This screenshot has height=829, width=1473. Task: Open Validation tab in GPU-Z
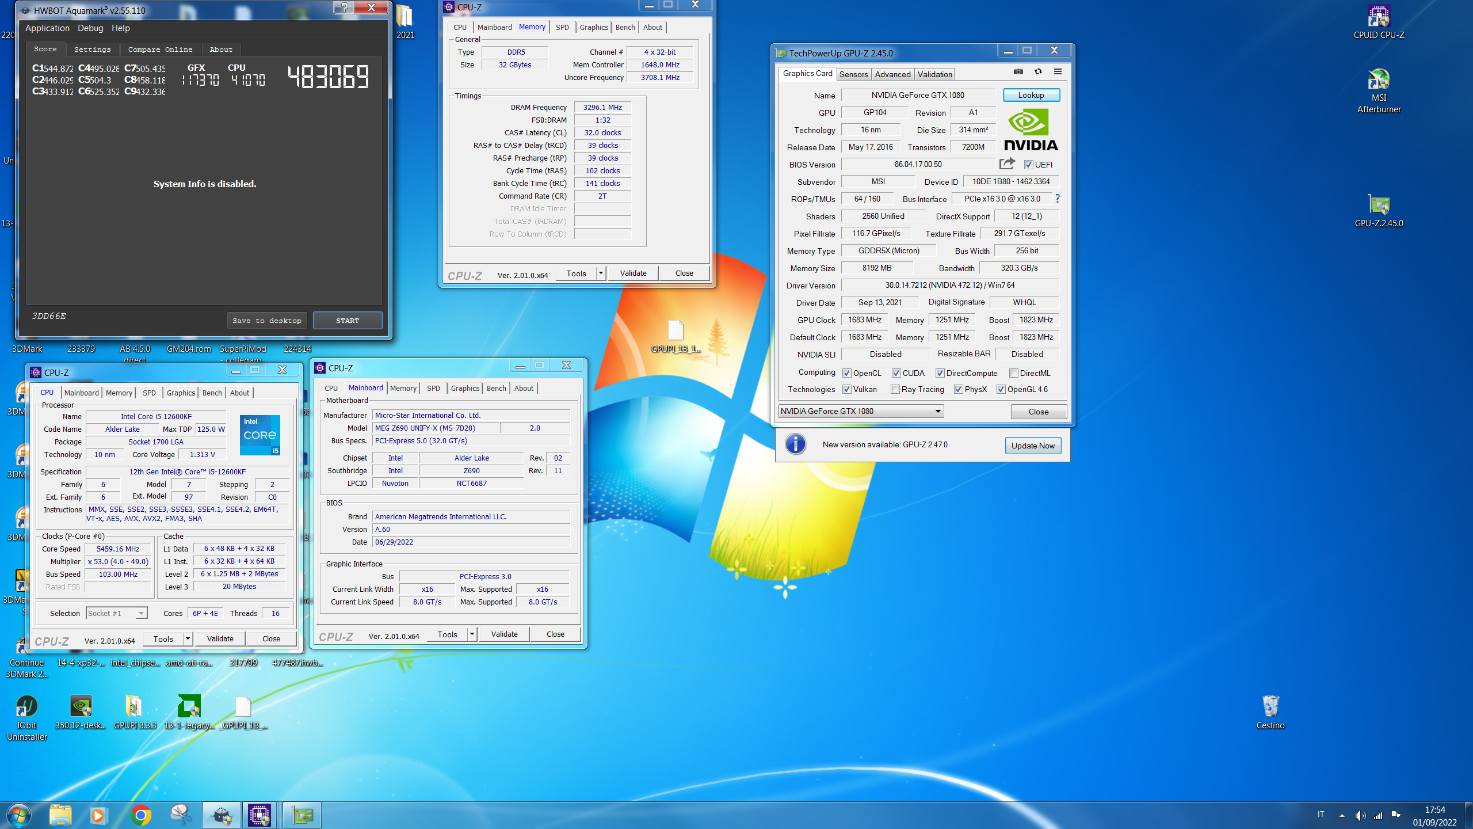[x=934, y=74]
